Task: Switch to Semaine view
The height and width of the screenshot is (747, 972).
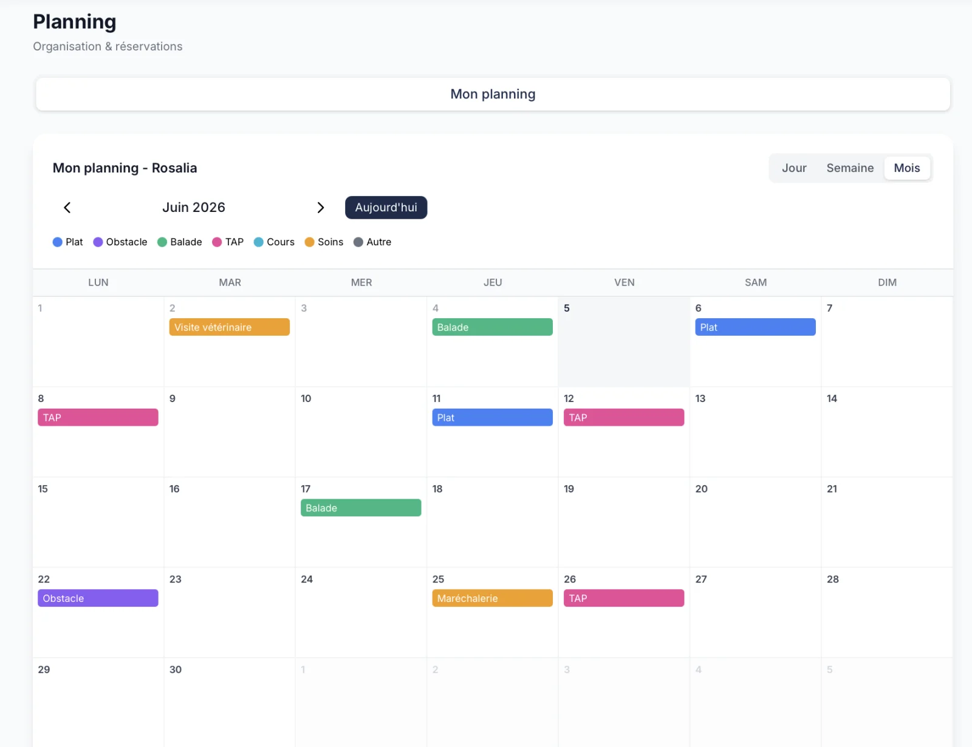Action: click(850, 168)
